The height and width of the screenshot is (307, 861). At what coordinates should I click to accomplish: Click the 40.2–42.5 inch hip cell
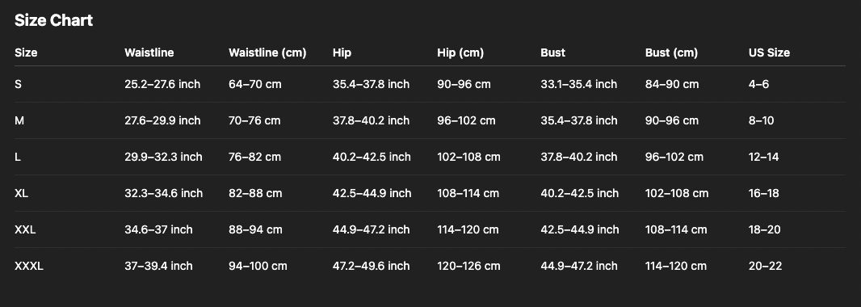372,157
